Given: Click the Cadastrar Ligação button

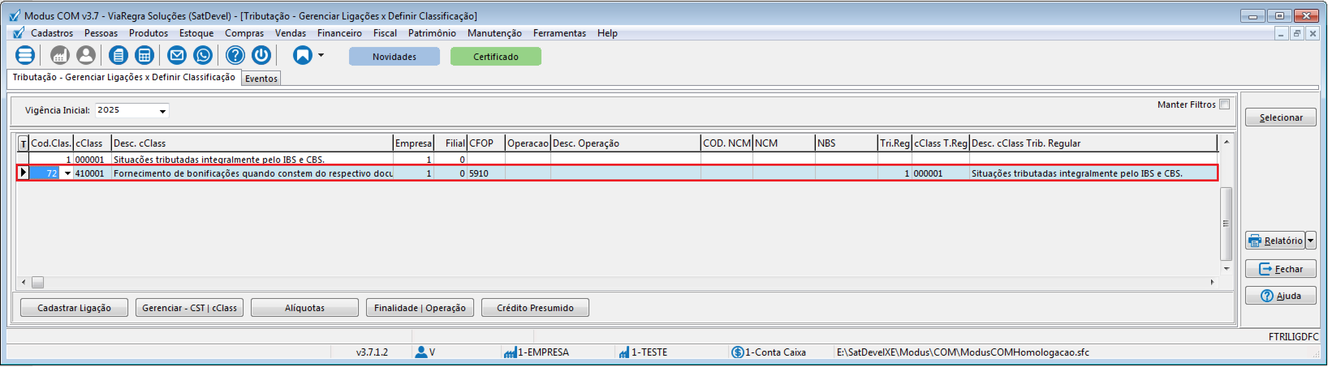Looking at the screenshot, I should coord(74,308).
